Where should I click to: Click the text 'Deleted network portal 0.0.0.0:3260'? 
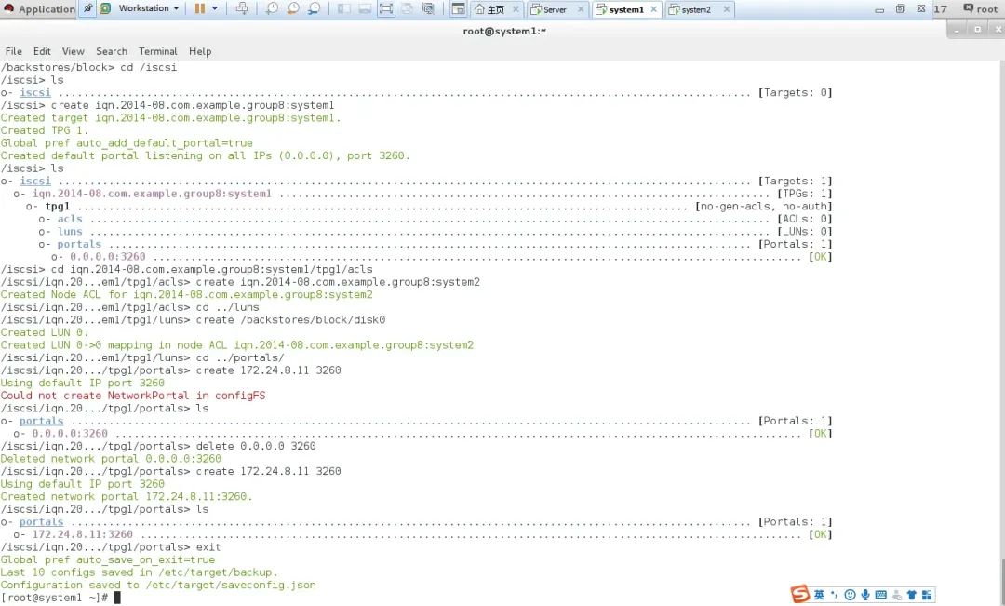point(111,459)
